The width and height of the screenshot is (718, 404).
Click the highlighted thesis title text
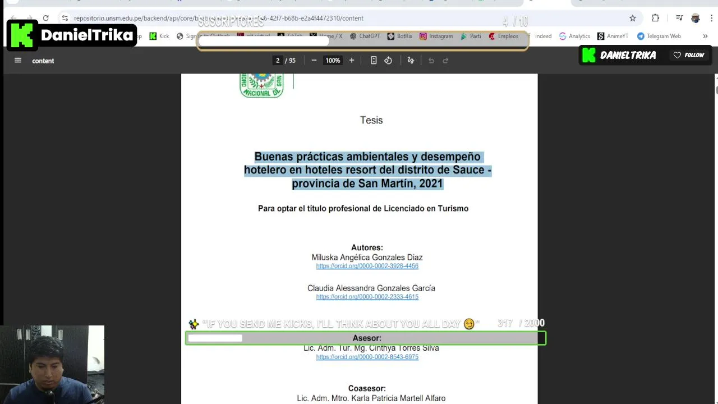[367, 170]
